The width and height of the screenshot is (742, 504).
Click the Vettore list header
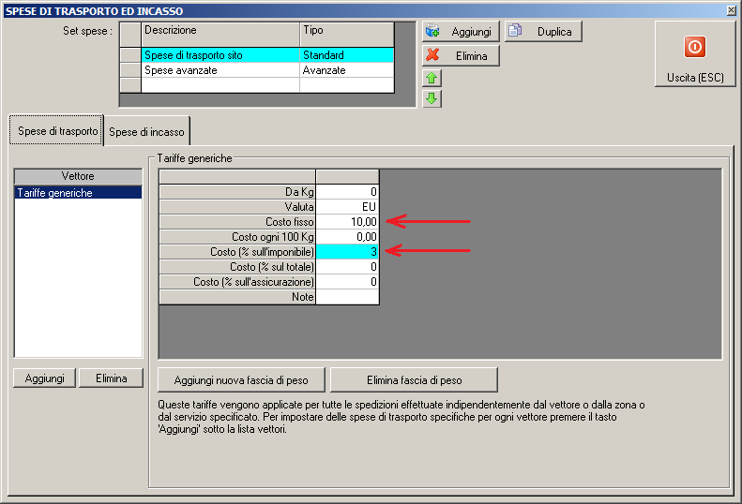[78, 176]
